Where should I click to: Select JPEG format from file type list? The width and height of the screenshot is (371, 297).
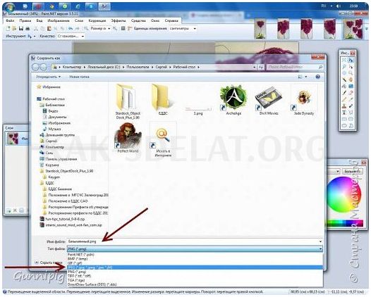tap(195, 267)
